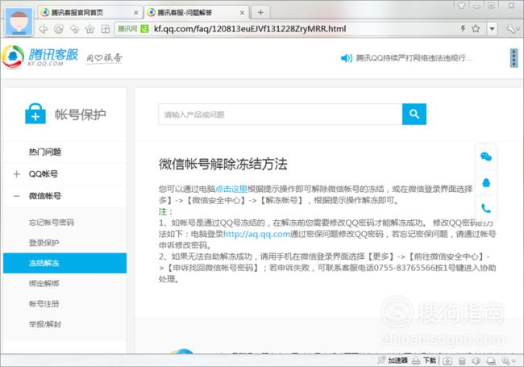The image size is (524, 367).
Task: Follow the 点击这里 hyperlink
Action: pos(231,189)
